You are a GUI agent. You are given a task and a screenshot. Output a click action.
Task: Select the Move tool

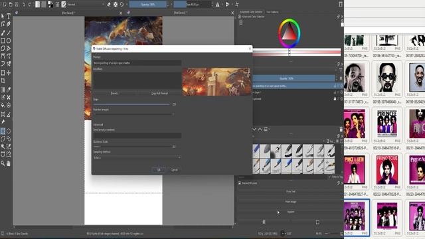pyautogui.click(x=9, y=73)
